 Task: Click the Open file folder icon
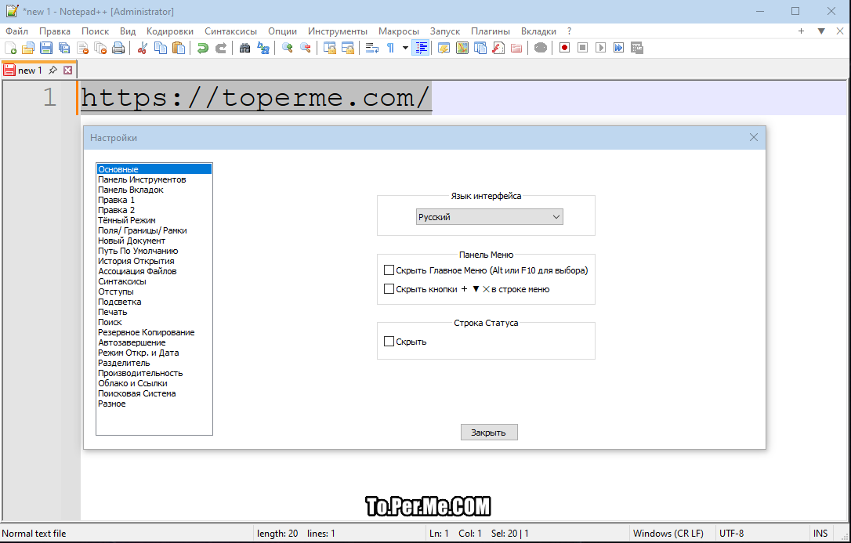(28, 48)
